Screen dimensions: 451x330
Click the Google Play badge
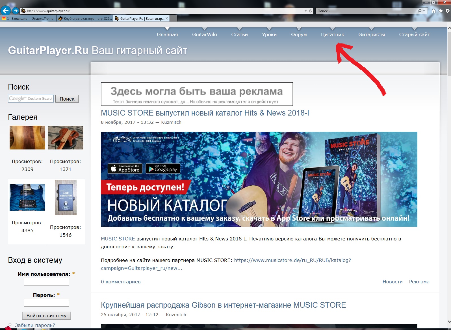(163, 168)
